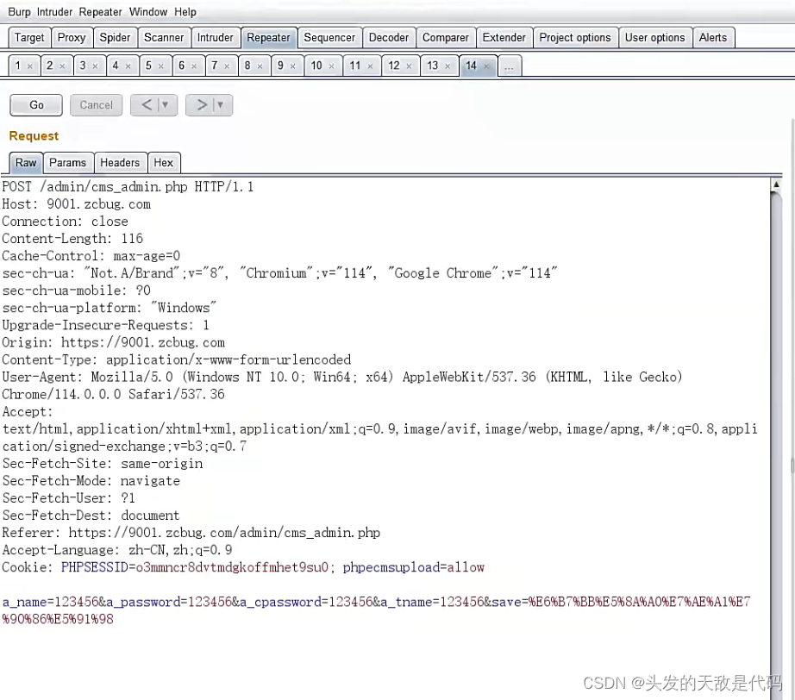Switch to the Intruder tool tab

[215, 38]
